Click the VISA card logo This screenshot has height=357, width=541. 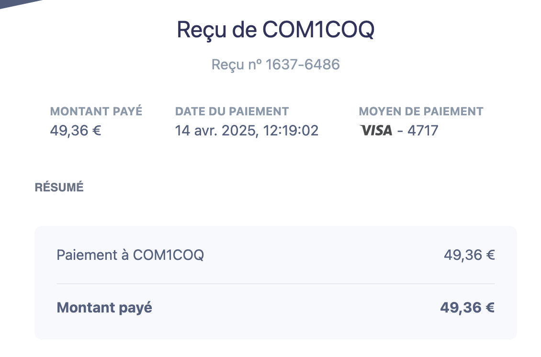click(x=376, y=130)
